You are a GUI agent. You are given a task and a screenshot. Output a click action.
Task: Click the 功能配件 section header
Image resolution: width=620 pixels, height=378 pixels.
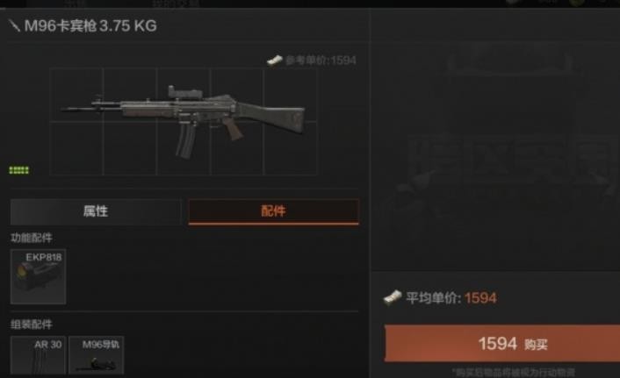tap(32, 238)
